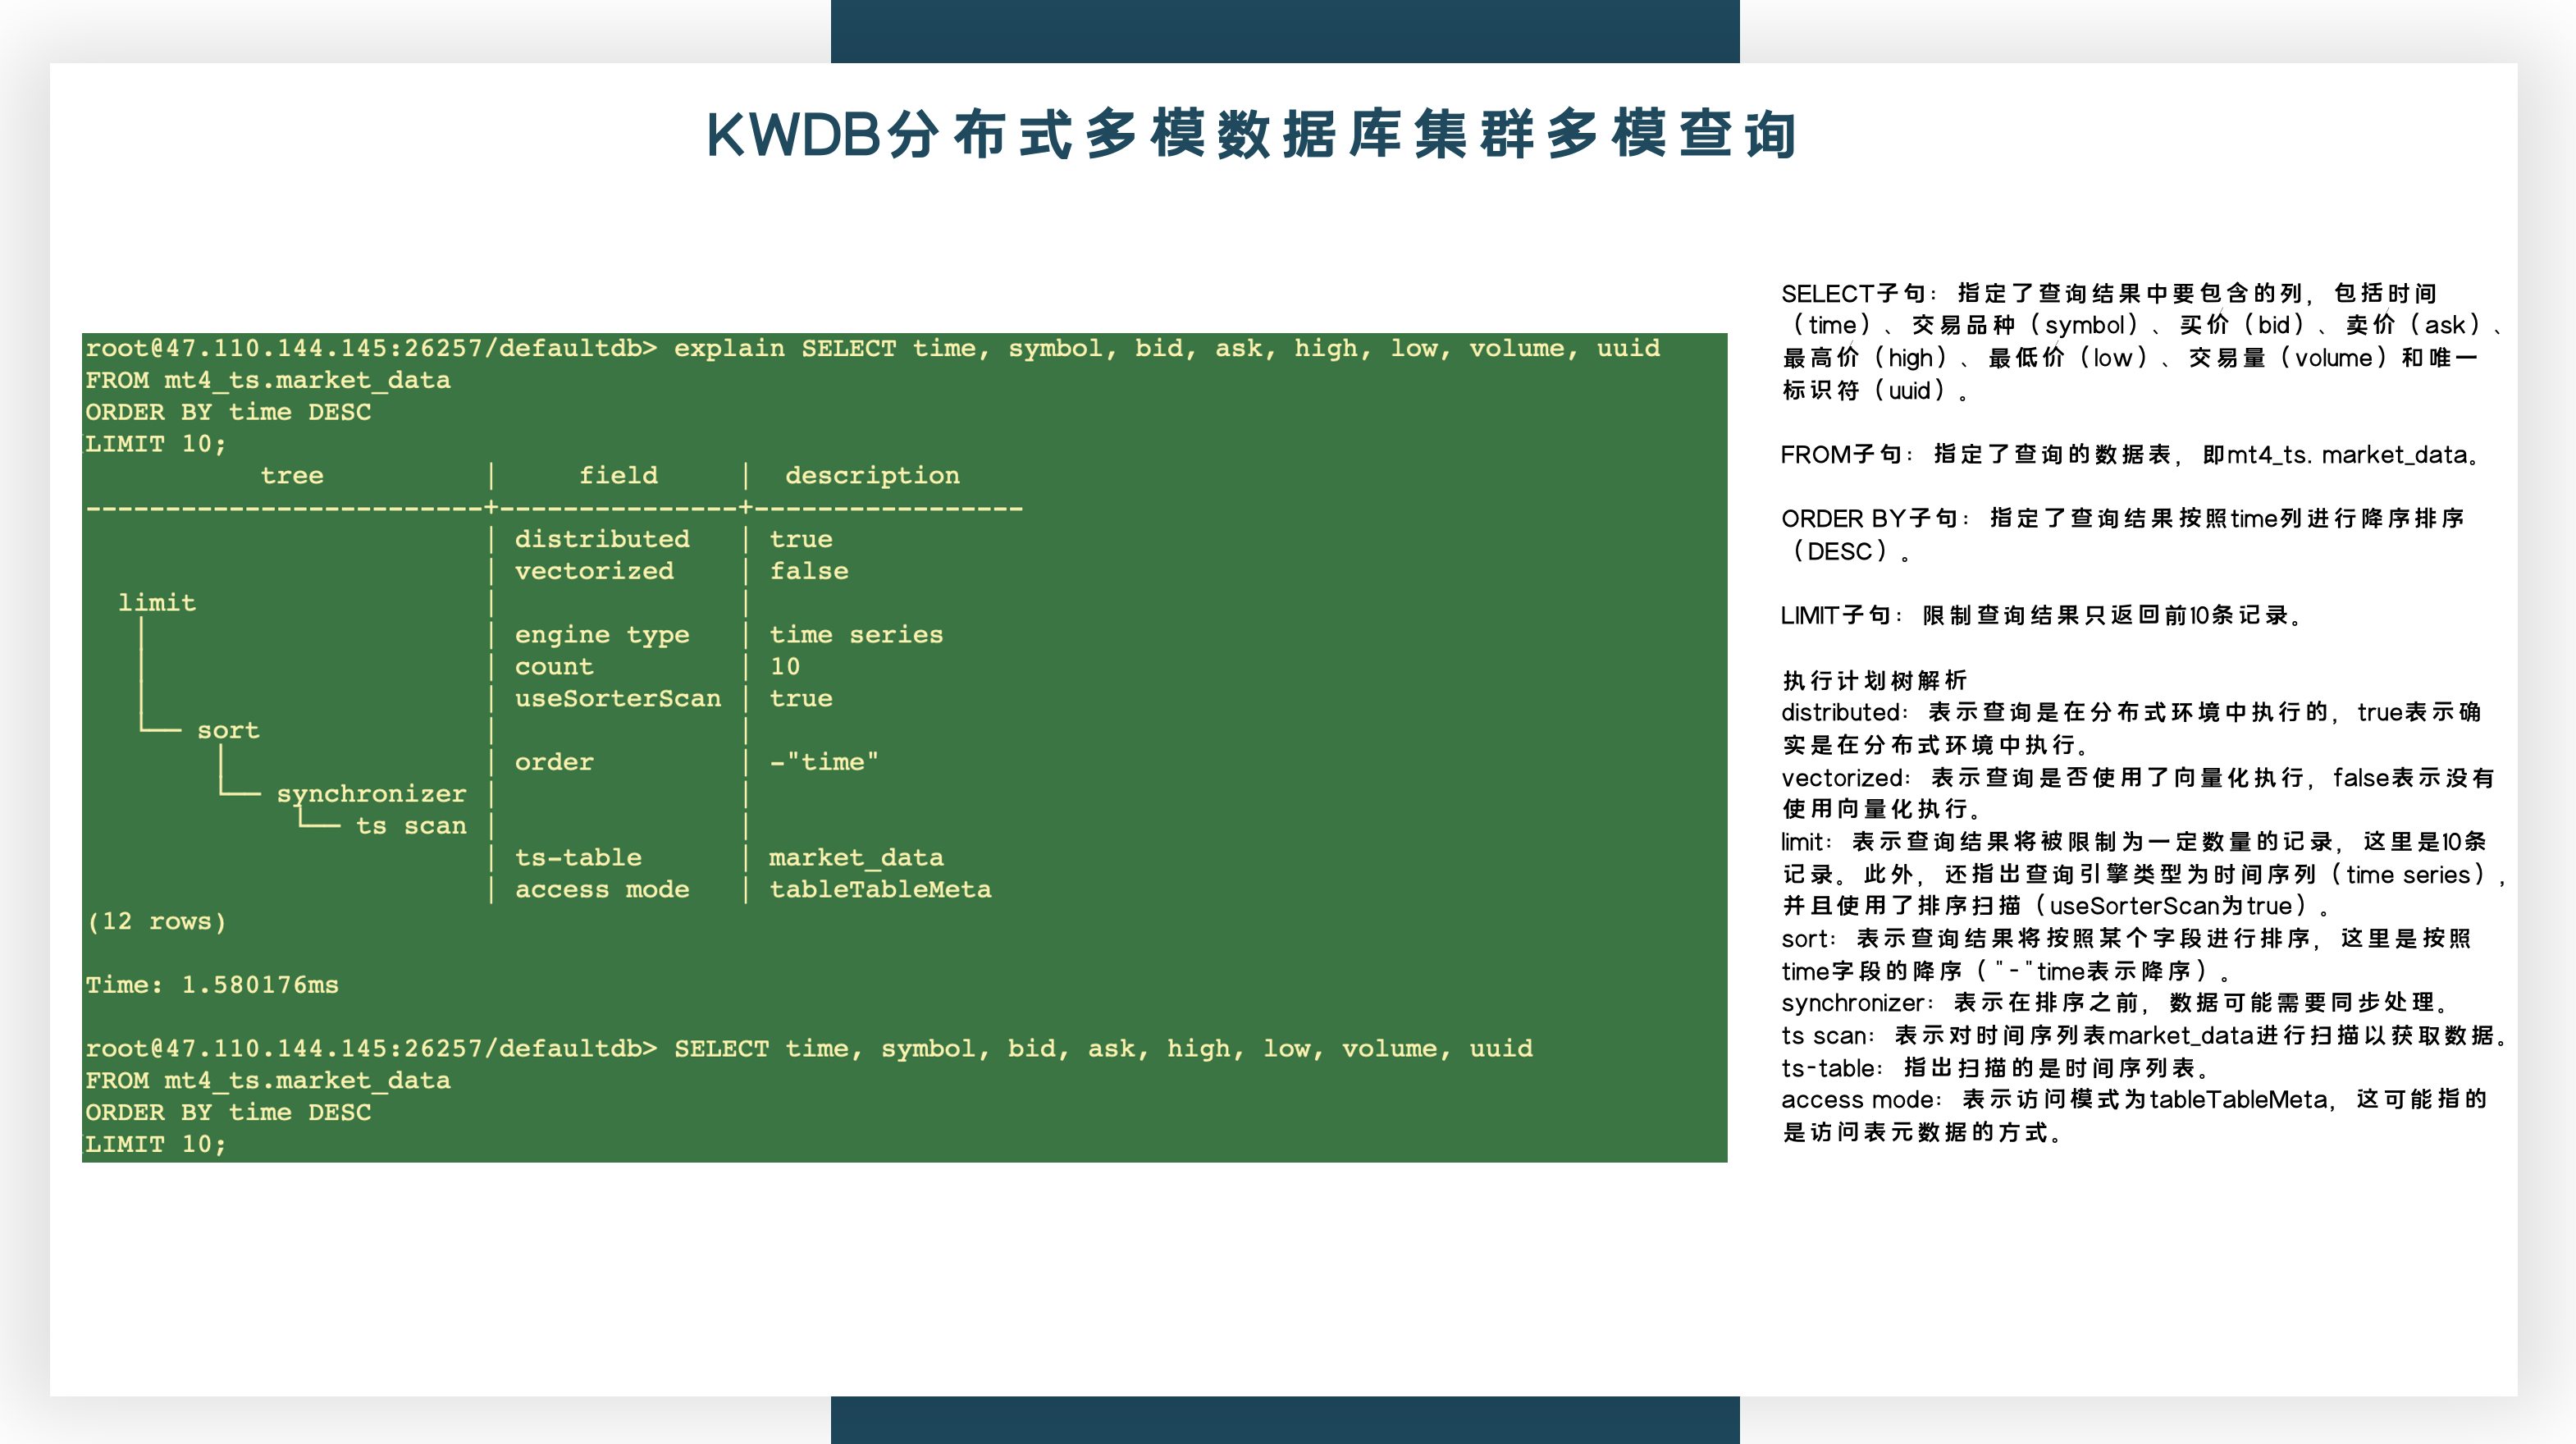Click the "engine type" field cell
Screen dimensions: 2576x1444
(x=602, y=635)
